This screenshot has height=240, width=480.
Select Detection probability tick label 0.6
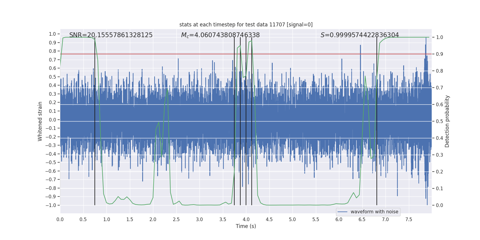(439, 105)
